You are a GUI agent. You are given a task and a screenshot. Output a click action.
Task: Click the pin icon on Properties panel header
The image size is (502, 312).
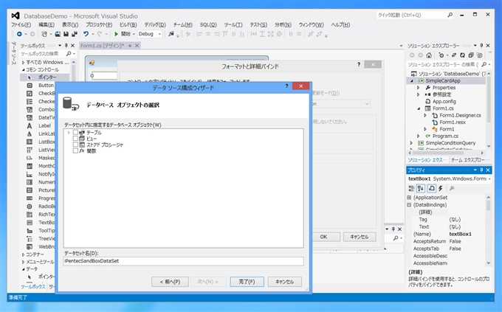(x=481, y=170)
